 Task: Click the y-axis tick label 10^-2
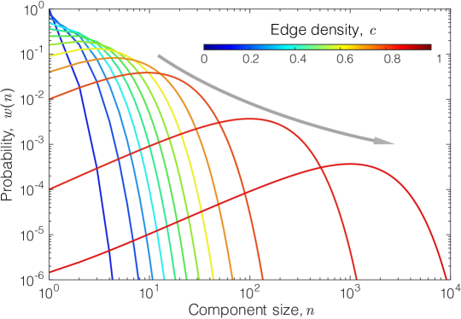[32, 98]
